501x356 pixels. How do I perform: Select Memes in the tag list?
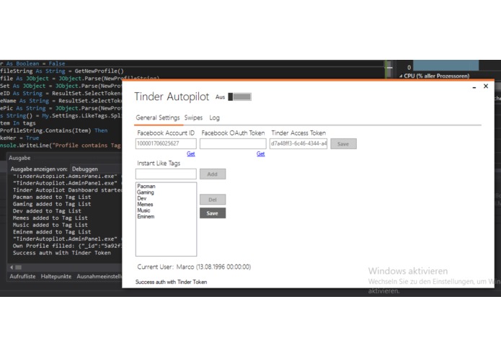tap(145, 205)
